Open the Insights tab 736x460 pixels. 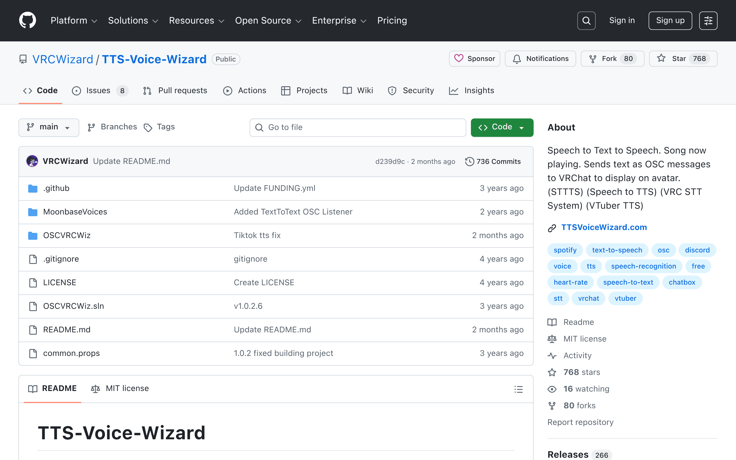coord(471,91)
